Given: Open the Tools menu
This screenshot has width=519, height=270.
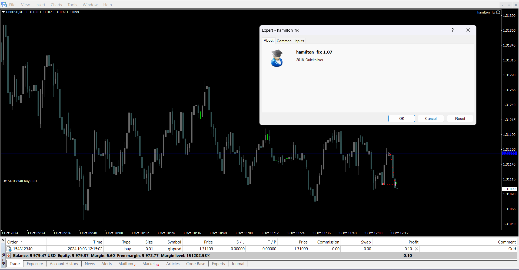Looking at the screenshot, I should [x=72, y=5].
